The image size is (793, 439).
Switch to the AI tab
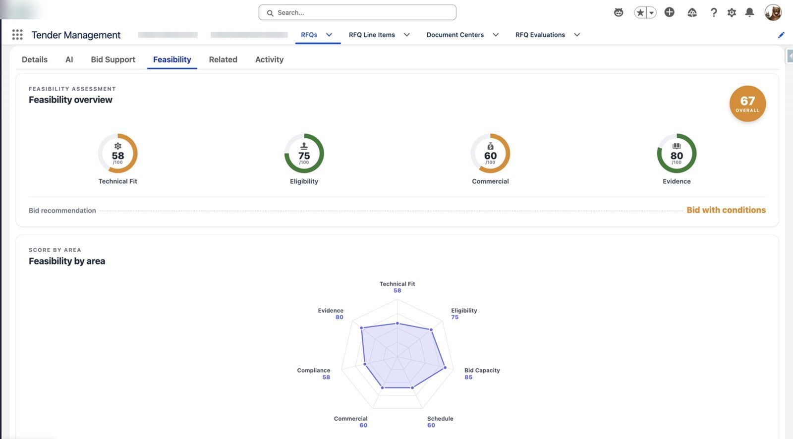(69, 59)
